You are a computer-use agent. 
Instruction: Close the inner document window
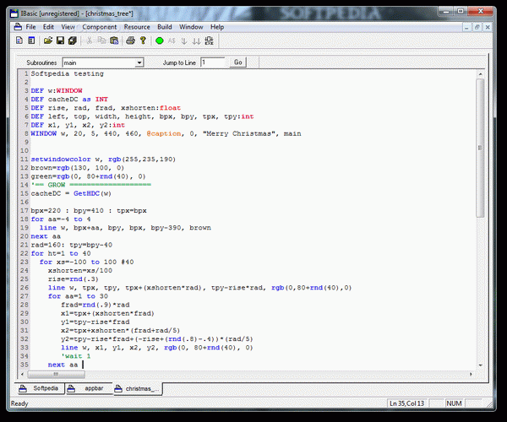pos(488,28)
